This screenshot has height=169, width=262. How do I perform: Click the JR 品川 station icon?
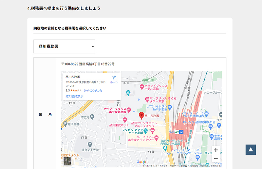(x=177, y=132)
